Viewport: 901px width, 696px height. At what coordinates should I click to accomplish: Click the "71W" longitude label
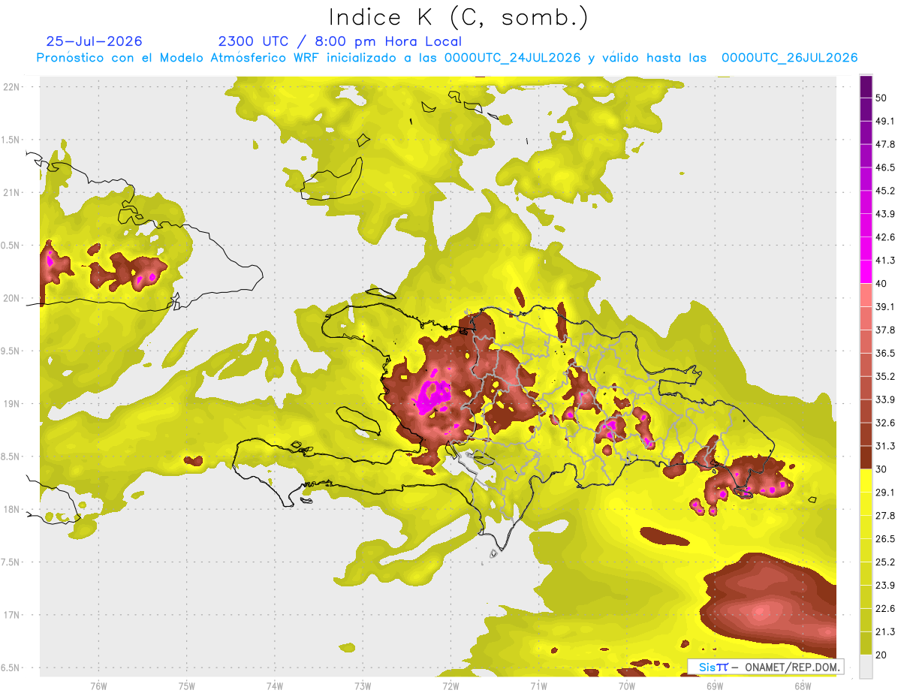(538, 685)
